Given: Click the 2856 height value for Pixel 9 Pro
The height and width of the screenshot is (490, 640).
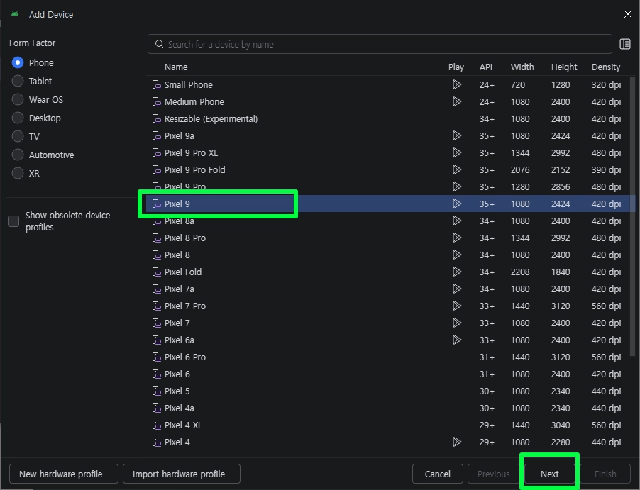Looking at the screenshot, I should (561, 187).
